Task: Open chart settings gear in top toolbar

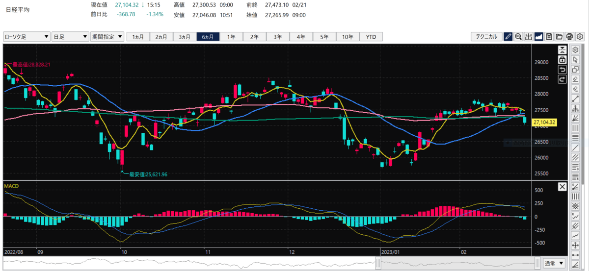Action: [580, 37]
